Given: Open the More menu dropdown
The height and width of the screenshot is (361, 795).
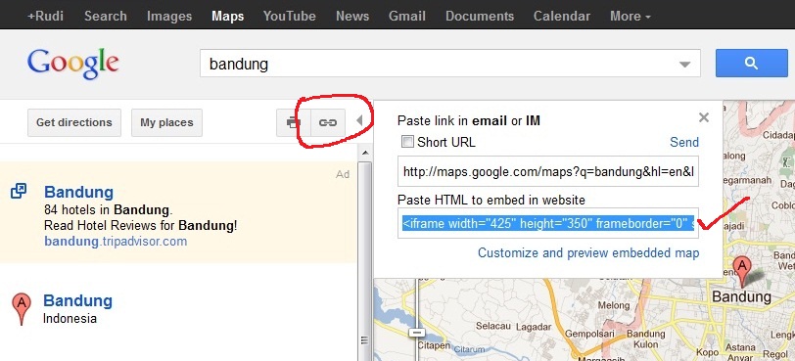Looking at the screenshot, I should point(631,17).
